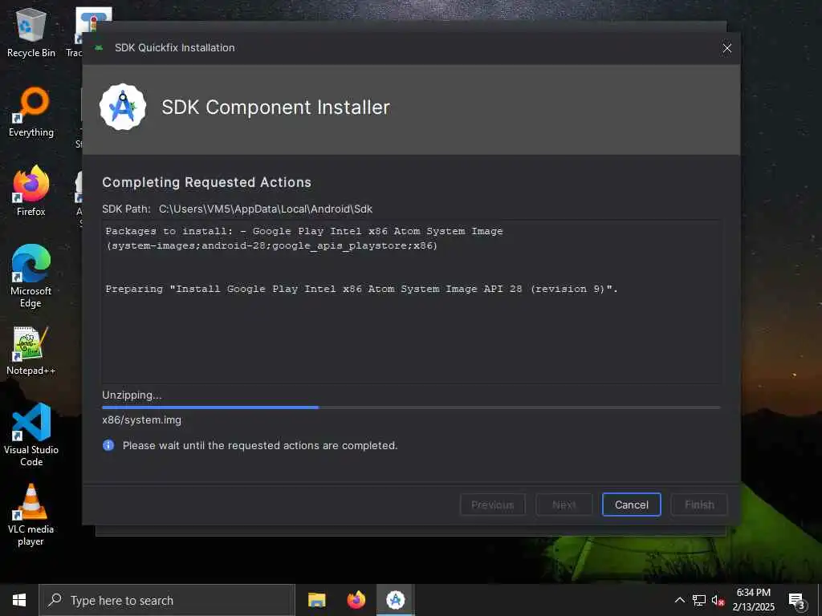
Task: Select the VLC media player desktop shortcut
Action: (x=31, y=515)
